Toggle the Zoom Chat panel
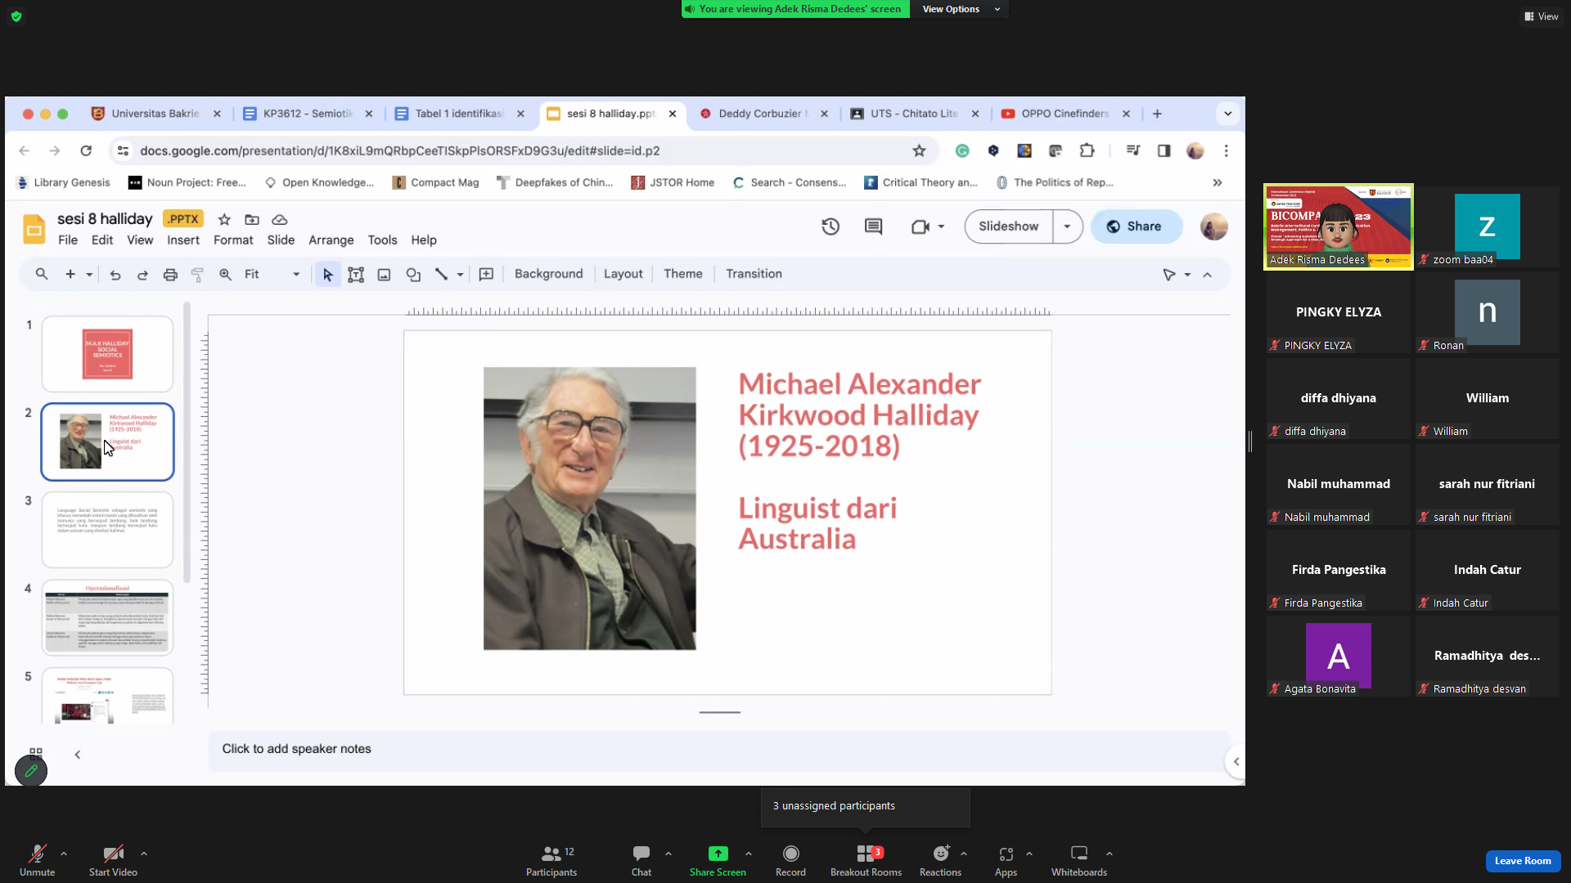 pos(641,861)
